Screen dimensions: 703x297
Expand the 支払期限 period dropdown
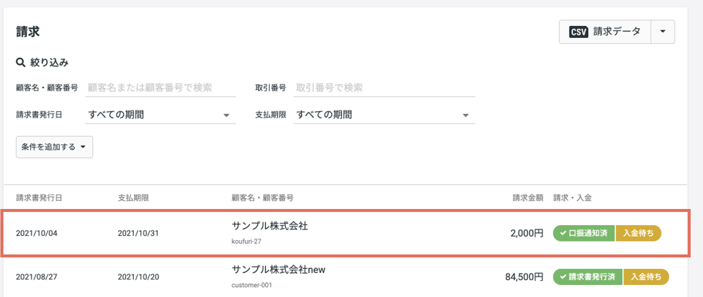coord(384,115)
